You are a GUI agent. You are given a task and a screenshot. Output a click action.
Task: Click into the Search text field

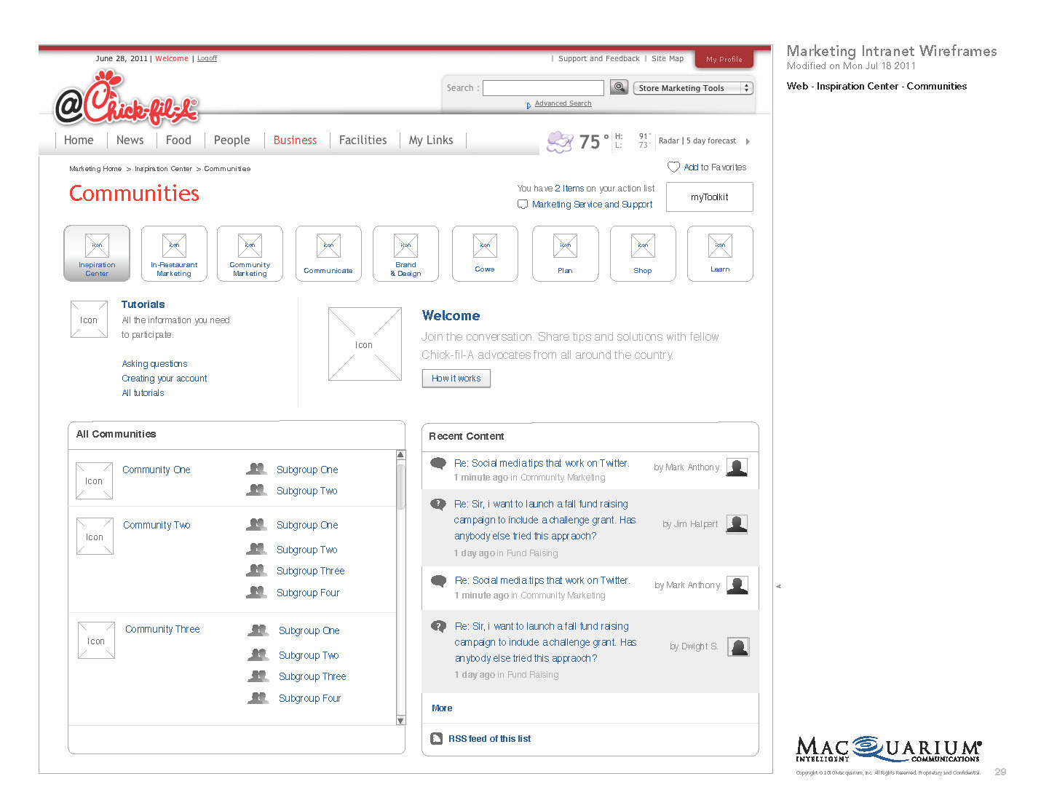(543, 88)
